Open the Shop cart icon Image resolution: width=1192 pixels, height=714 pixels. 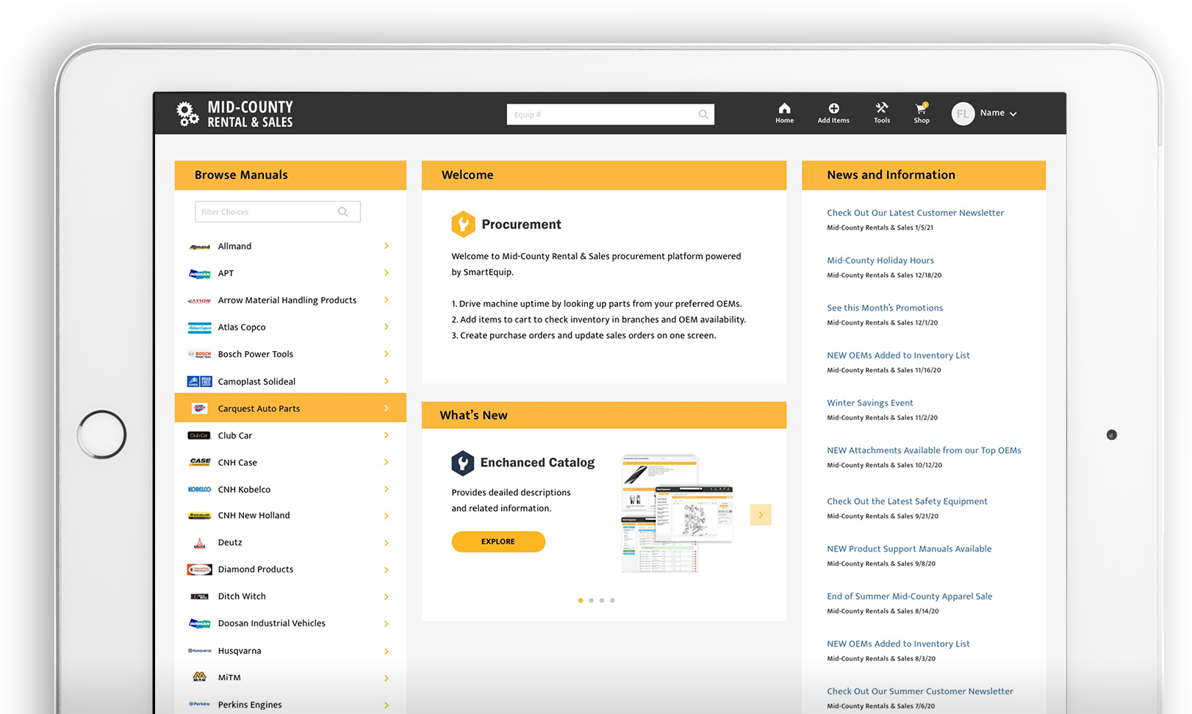(921, 109)
